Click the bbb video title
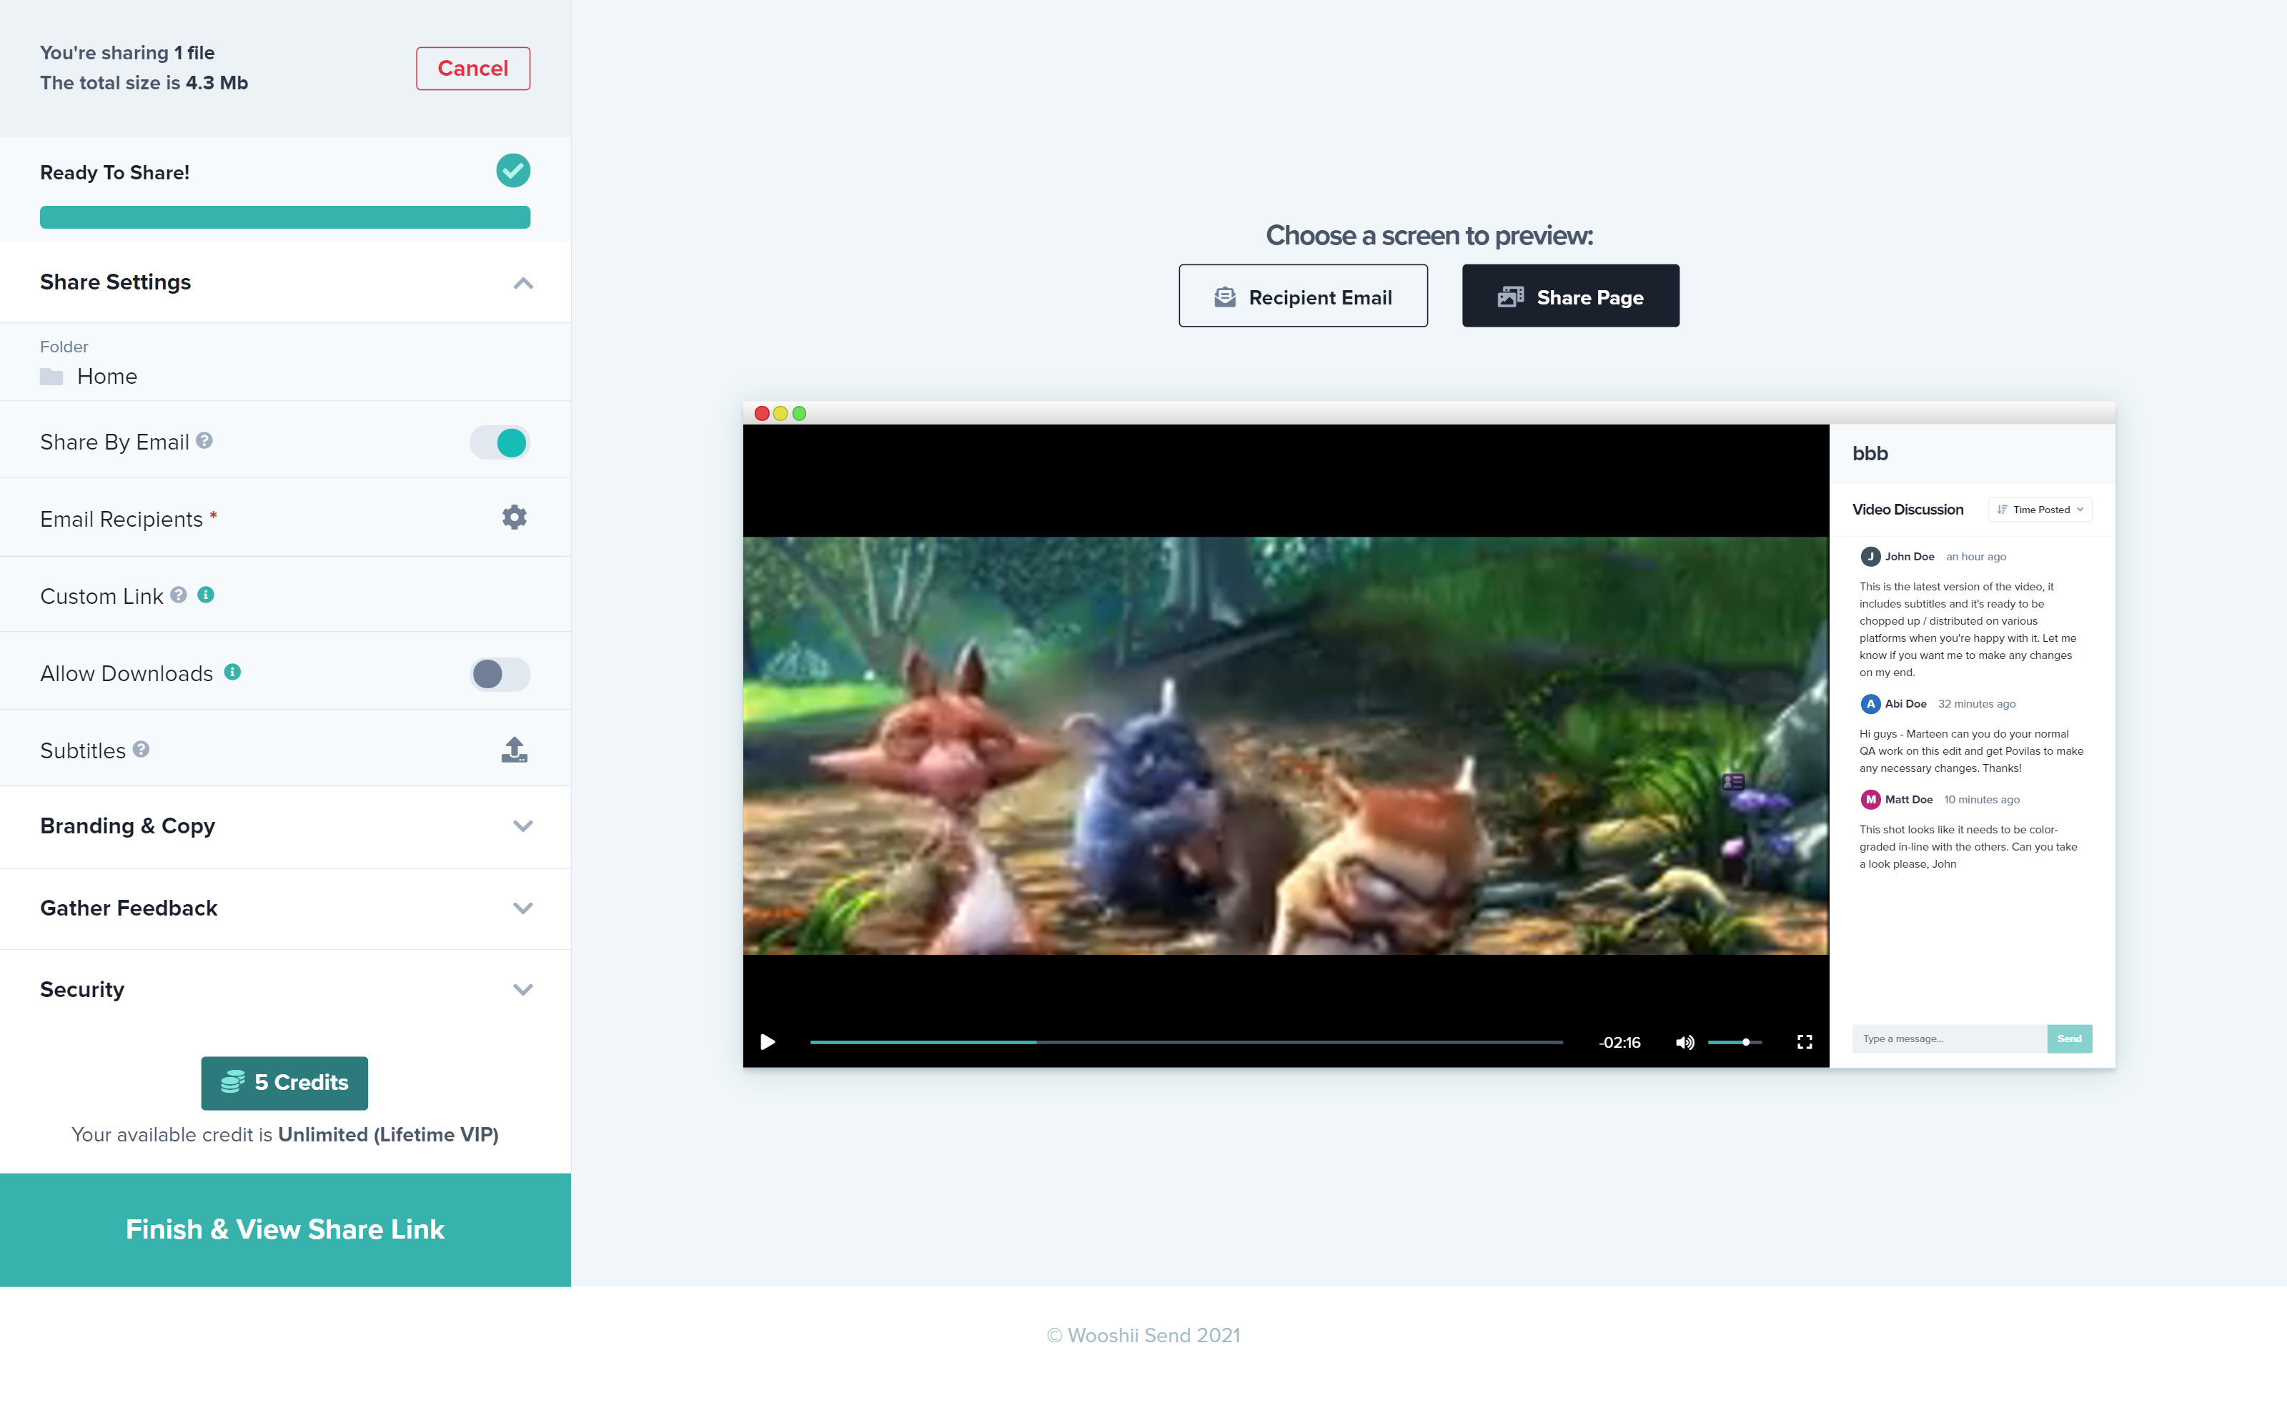Viewport: 2287px width, 1408px height. coord(1870,454)
